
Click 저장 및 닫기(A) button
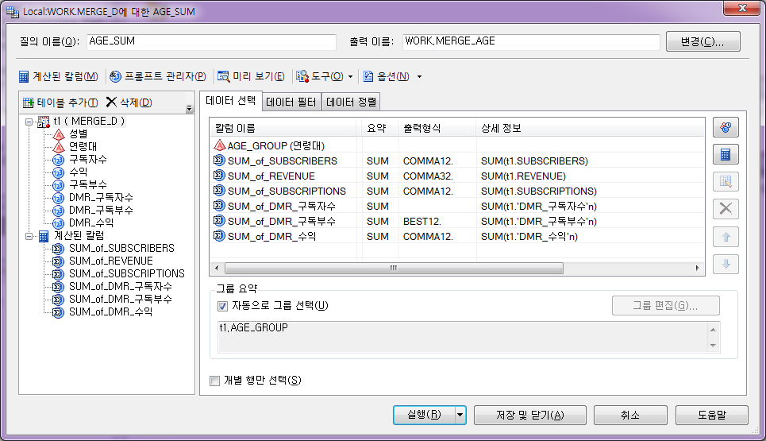[x=530, y=415]
